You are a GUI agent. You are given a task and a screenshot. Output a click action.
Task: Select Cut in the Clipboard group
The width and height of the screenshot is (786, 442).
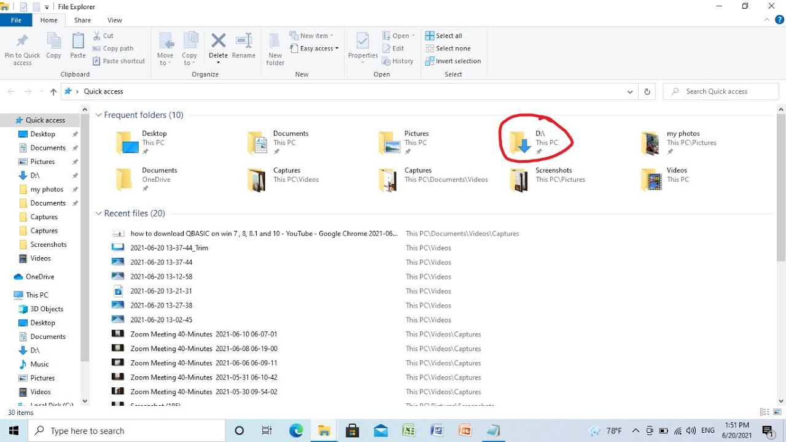pos(103,36)
